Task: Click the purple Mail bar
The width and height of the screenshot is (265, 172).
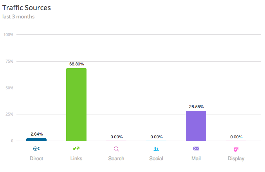Action: (196, 126)
